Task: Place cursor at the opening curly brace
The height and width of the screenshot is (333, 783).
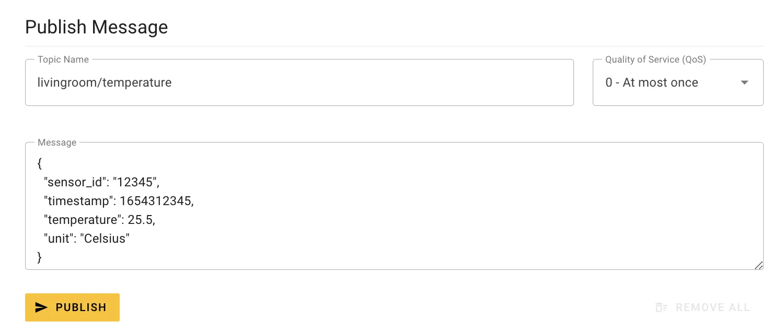Action: click(40, 163)
